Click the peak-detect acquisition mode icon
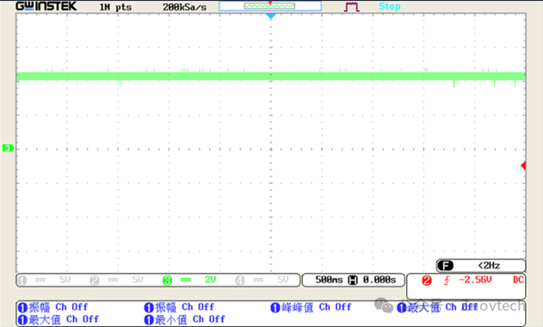This screenshot has width=543, height=327. coord(351,7)
